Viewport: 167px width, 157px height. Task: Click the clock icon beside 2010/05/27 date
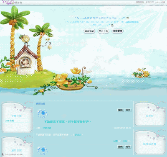pyautogui.click(x=3, y=154)
